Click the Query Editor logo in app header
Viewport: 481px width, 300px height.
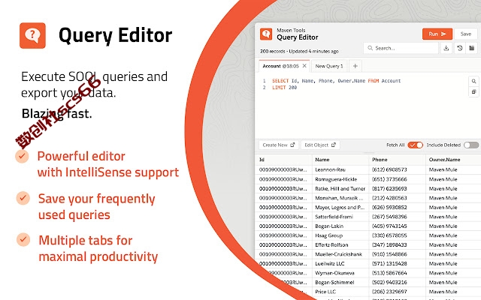click(x=266, y=34)
